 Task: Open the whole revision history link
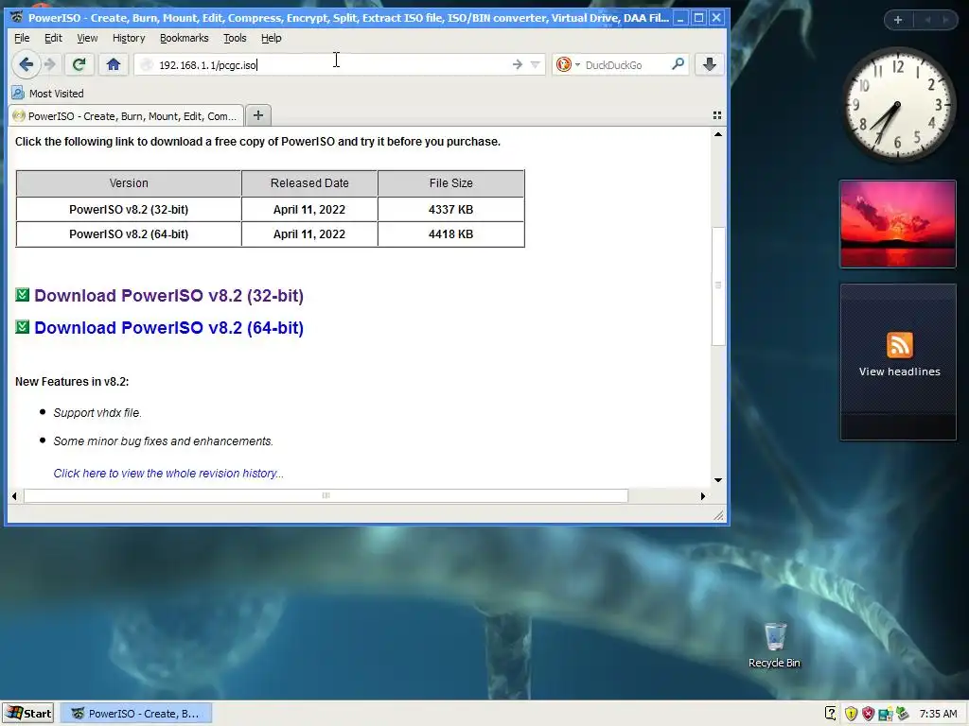coord(168,473)
